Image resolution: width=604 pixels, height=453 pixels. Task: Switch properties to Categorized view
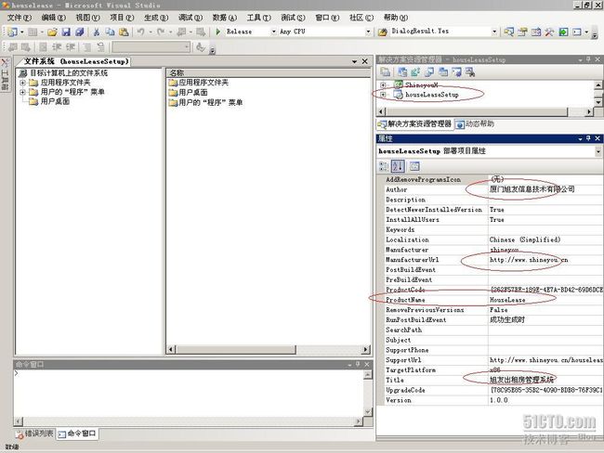(384, 166)
